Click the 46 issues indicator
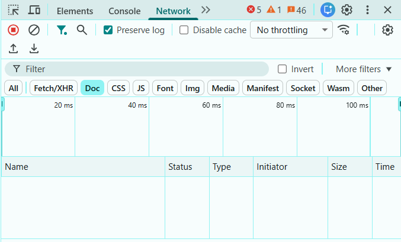 pyautogui.click(x=297, y=10)
